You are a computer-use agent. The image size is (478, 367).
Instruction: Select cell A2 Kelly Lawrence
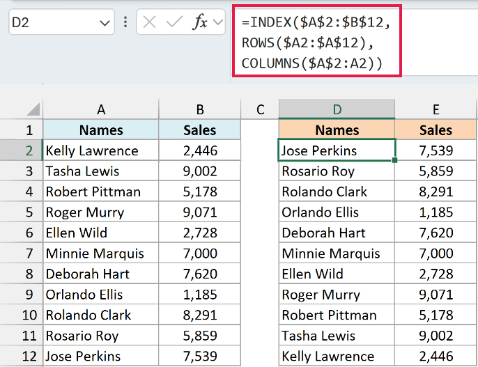[101, 150]
